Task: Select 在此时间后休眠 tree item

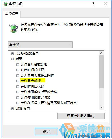Action: point(32,87)
